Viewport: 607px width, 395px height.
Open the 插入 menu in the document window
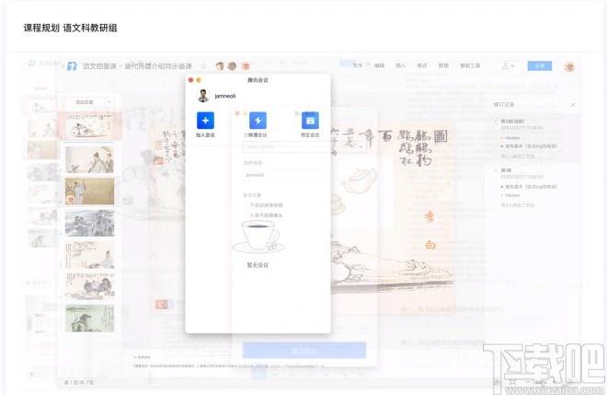(x=400, y=65)
